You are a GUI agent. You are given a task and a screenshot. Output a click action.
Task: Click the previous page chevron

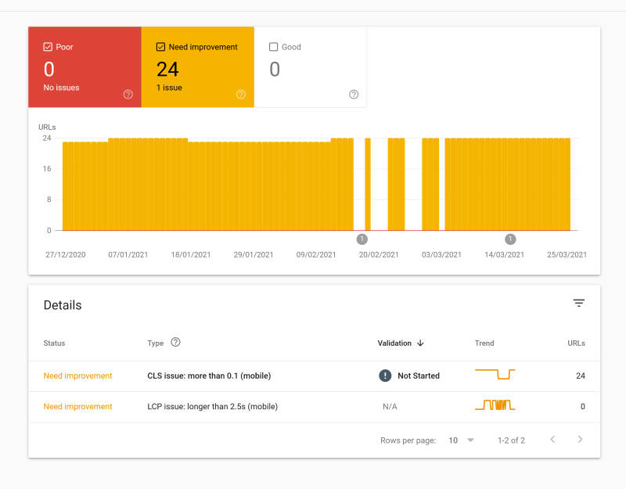[553, 440]
